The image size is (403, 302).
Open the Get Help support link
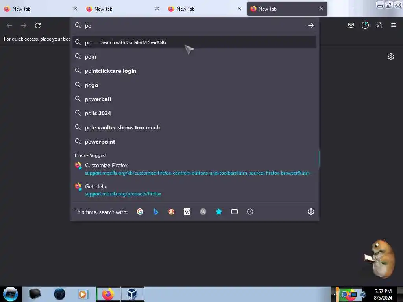pyautogui.click(x=194, y=190)
